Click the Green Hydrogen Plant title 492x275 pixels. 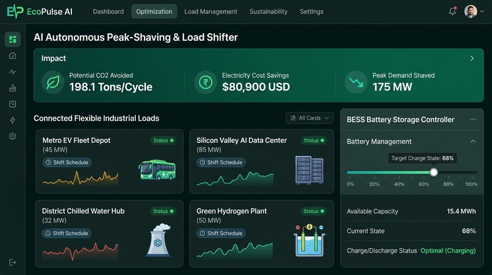231,211
